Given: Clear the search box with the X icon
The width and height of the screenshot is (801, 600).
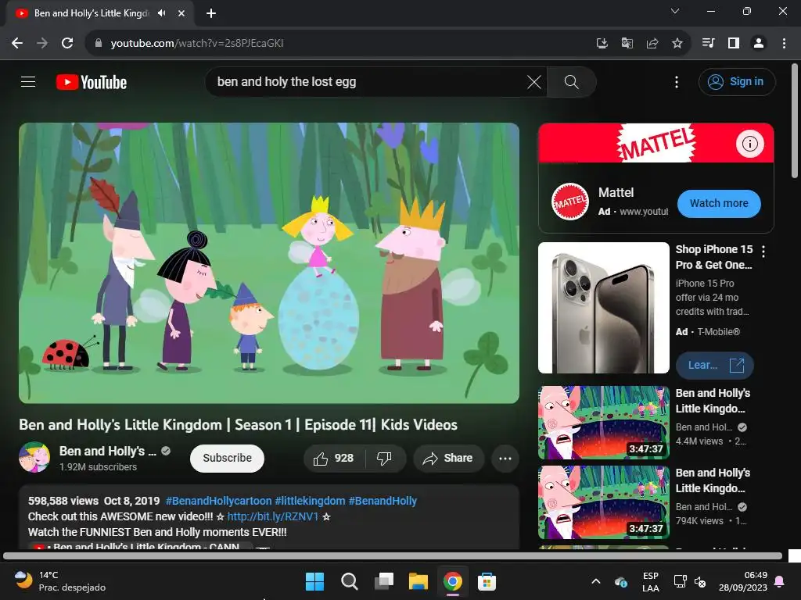Looking at the screenshot, I should click(533, 81).
